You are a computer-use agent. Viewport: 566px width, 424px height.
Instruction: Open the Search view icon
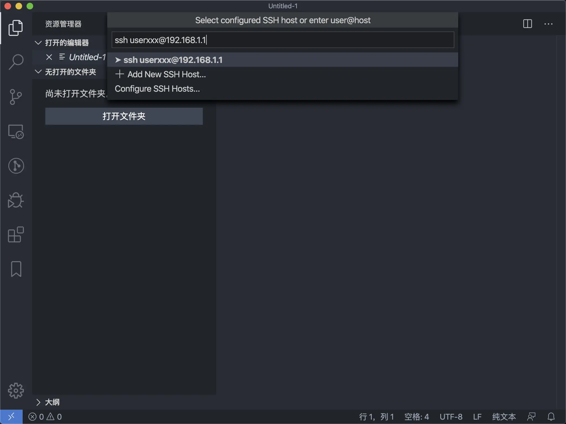tap(16, 62)
